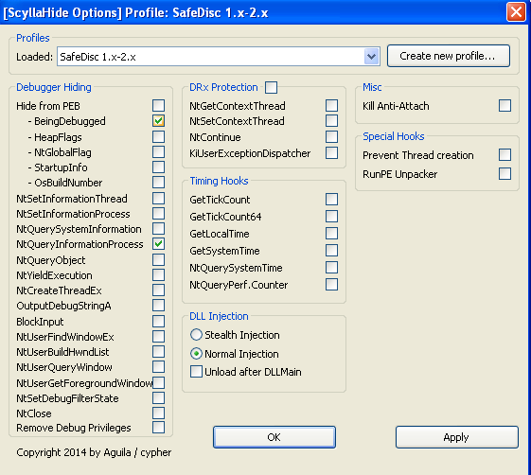Check the RunPE Unpacker option
The image size is (531, 475).
tap(504, 174)
